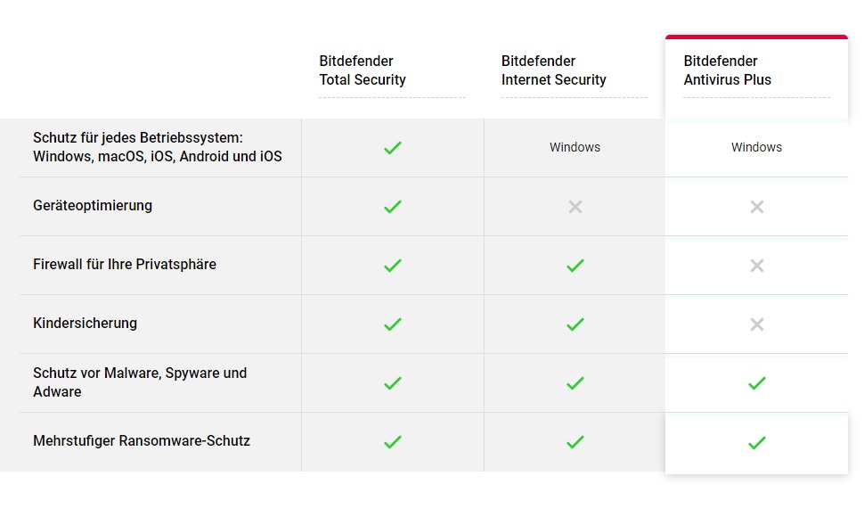This screenshot has width=864, height=517.
Task: Click the Geräteoptimierung cross under Antivirus Plus
Action: [756, 207]
